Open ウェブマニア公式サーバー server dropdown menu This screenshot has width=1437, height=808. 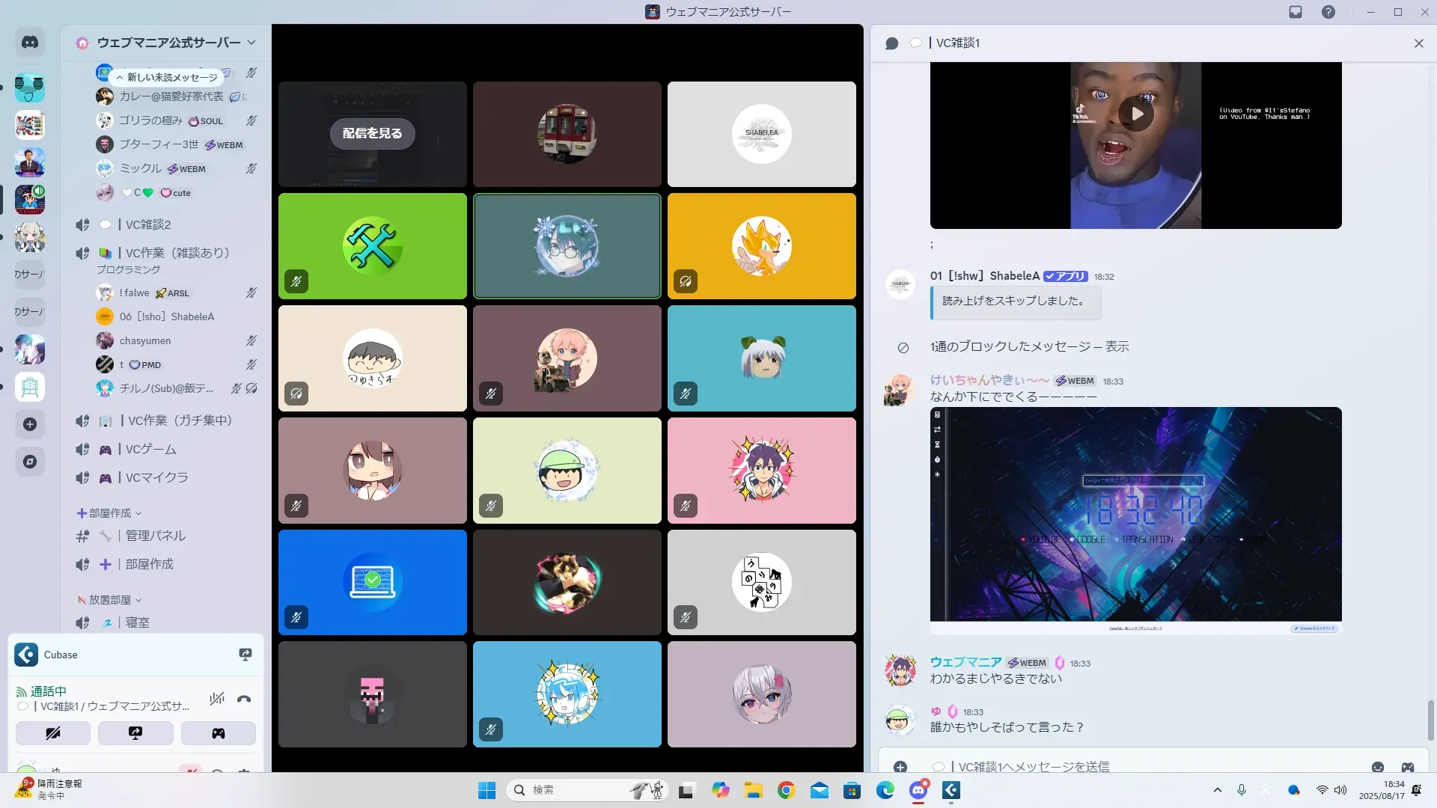pyautogui.click(x=168, y=43)
